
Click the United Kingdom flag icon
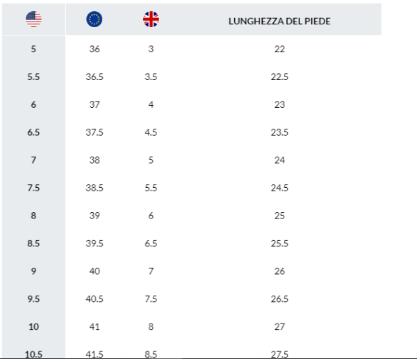pyautogui.click(x=151, y=19)
